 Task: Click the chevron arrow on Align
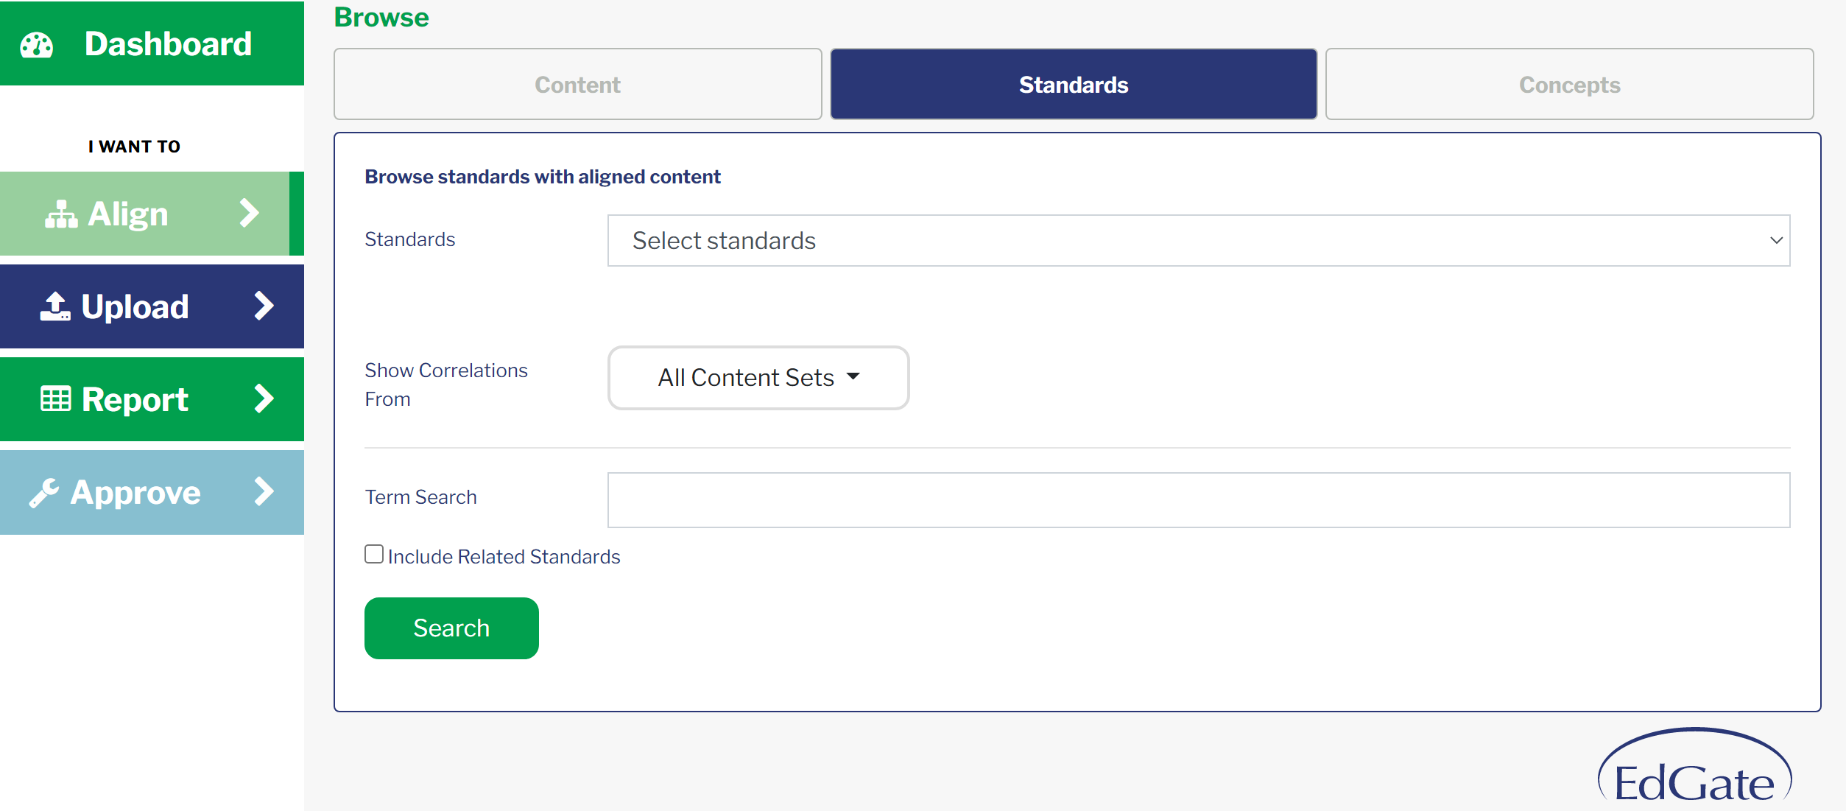click(250, 214)
